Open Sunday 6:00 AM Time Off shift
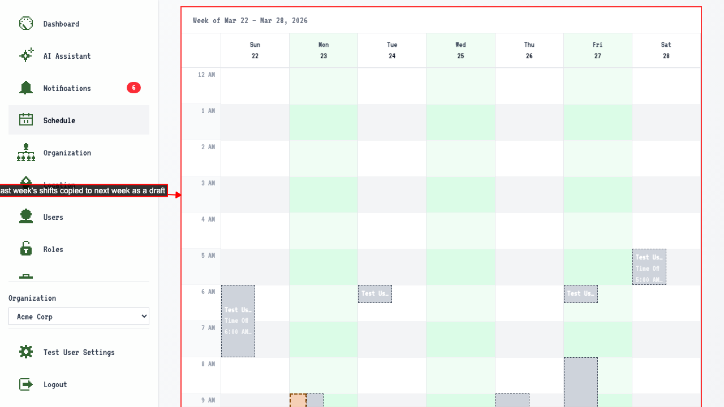724x407 pixels. 238,321
